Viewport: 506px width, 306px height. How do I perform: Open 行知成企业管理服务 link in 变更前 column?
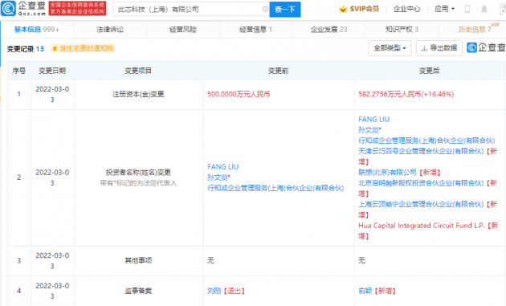click(275, 188)
